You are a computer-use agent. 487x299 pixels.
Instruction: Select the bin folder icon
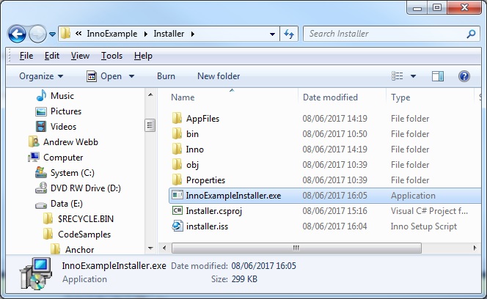click(177, 134)
